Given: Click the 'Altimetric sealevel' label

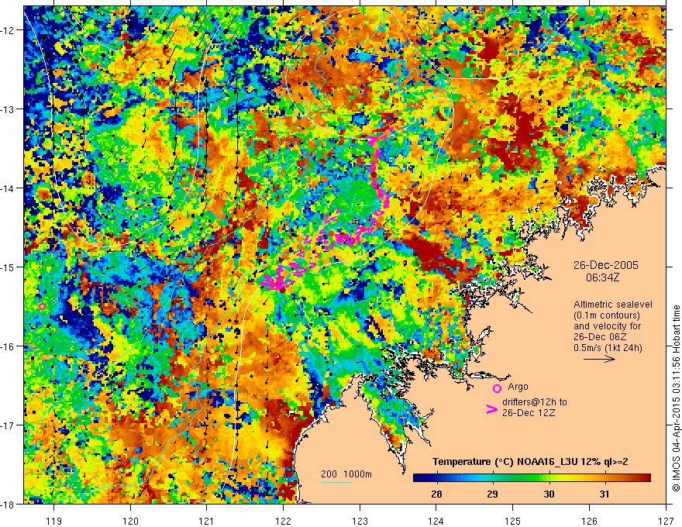Looking at the screenshot, I should 613,305.
